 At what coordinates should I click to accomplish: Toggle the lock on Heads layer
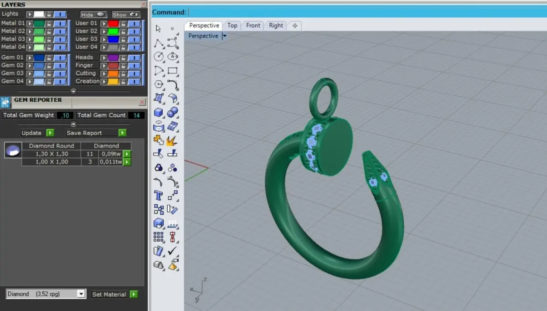124,58
